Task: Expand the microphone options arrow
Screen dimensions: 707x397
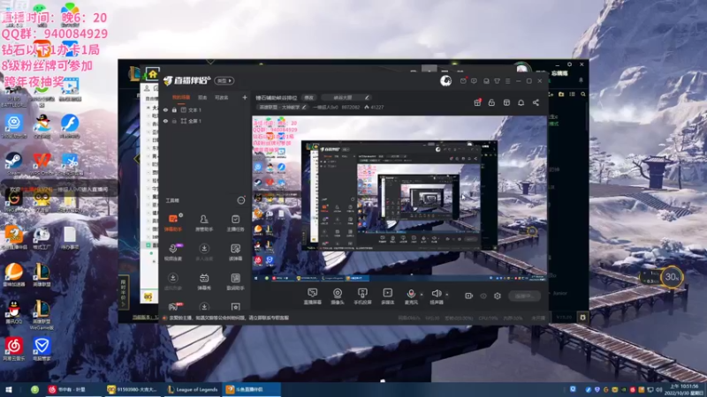Action: (x=422, y=295)
